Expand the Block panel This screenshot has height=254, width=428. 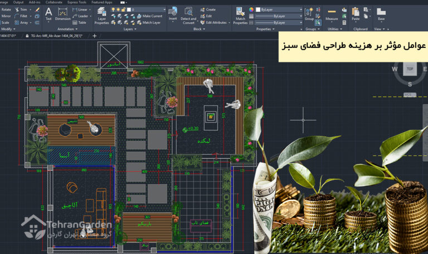click(199, 29)
